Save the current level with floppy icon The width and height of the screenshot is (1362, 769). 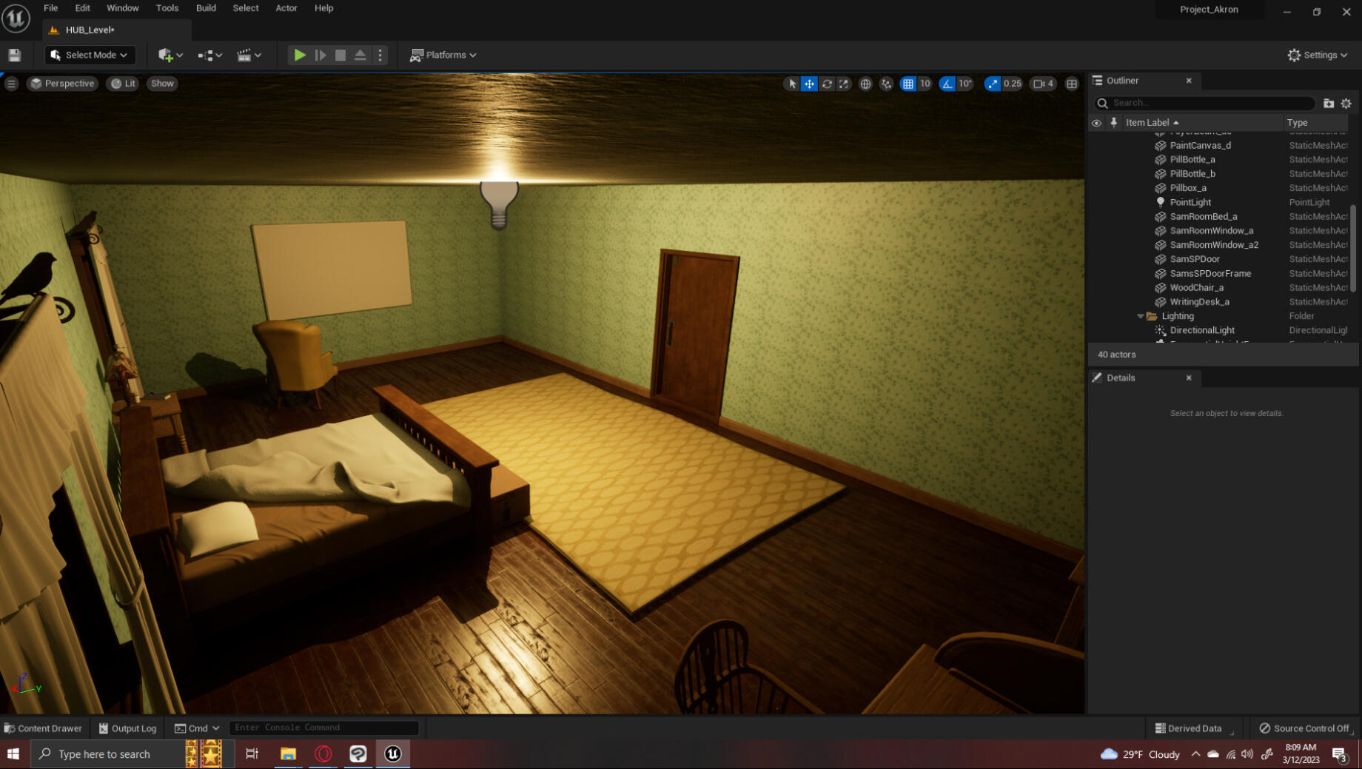(14, 55)
